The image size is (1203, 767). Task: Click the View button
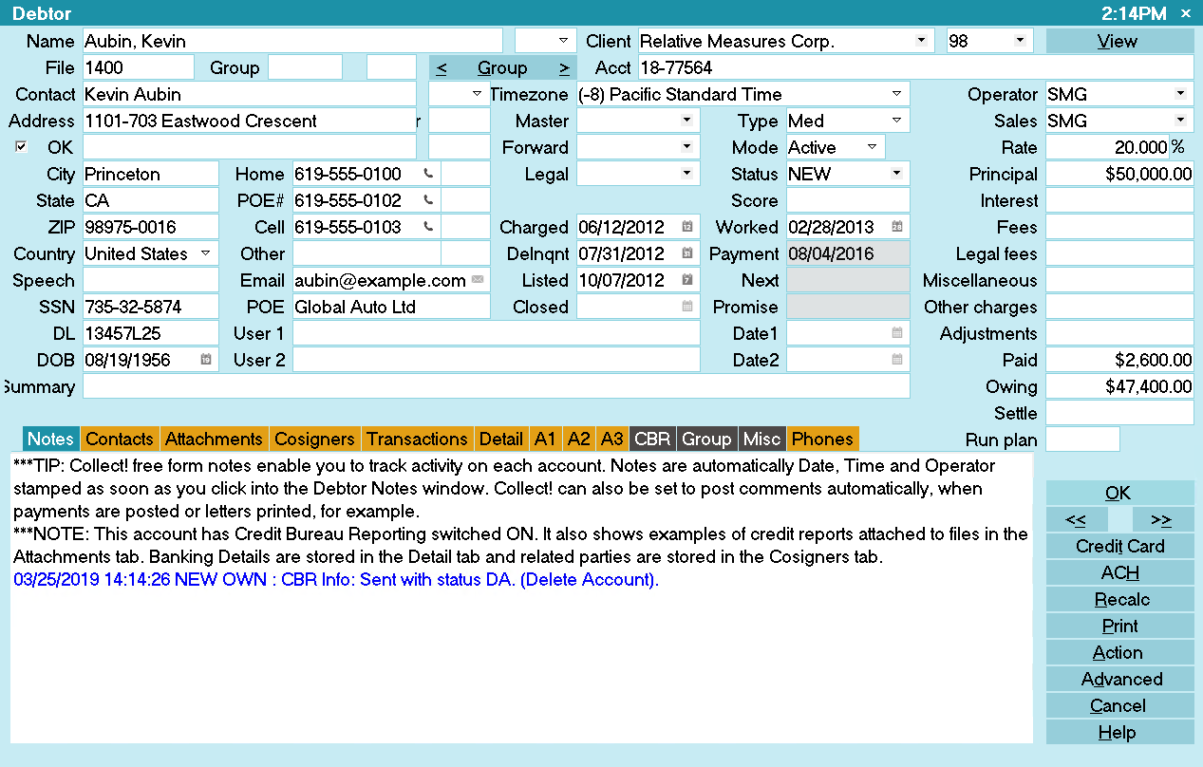[1120, 41]
